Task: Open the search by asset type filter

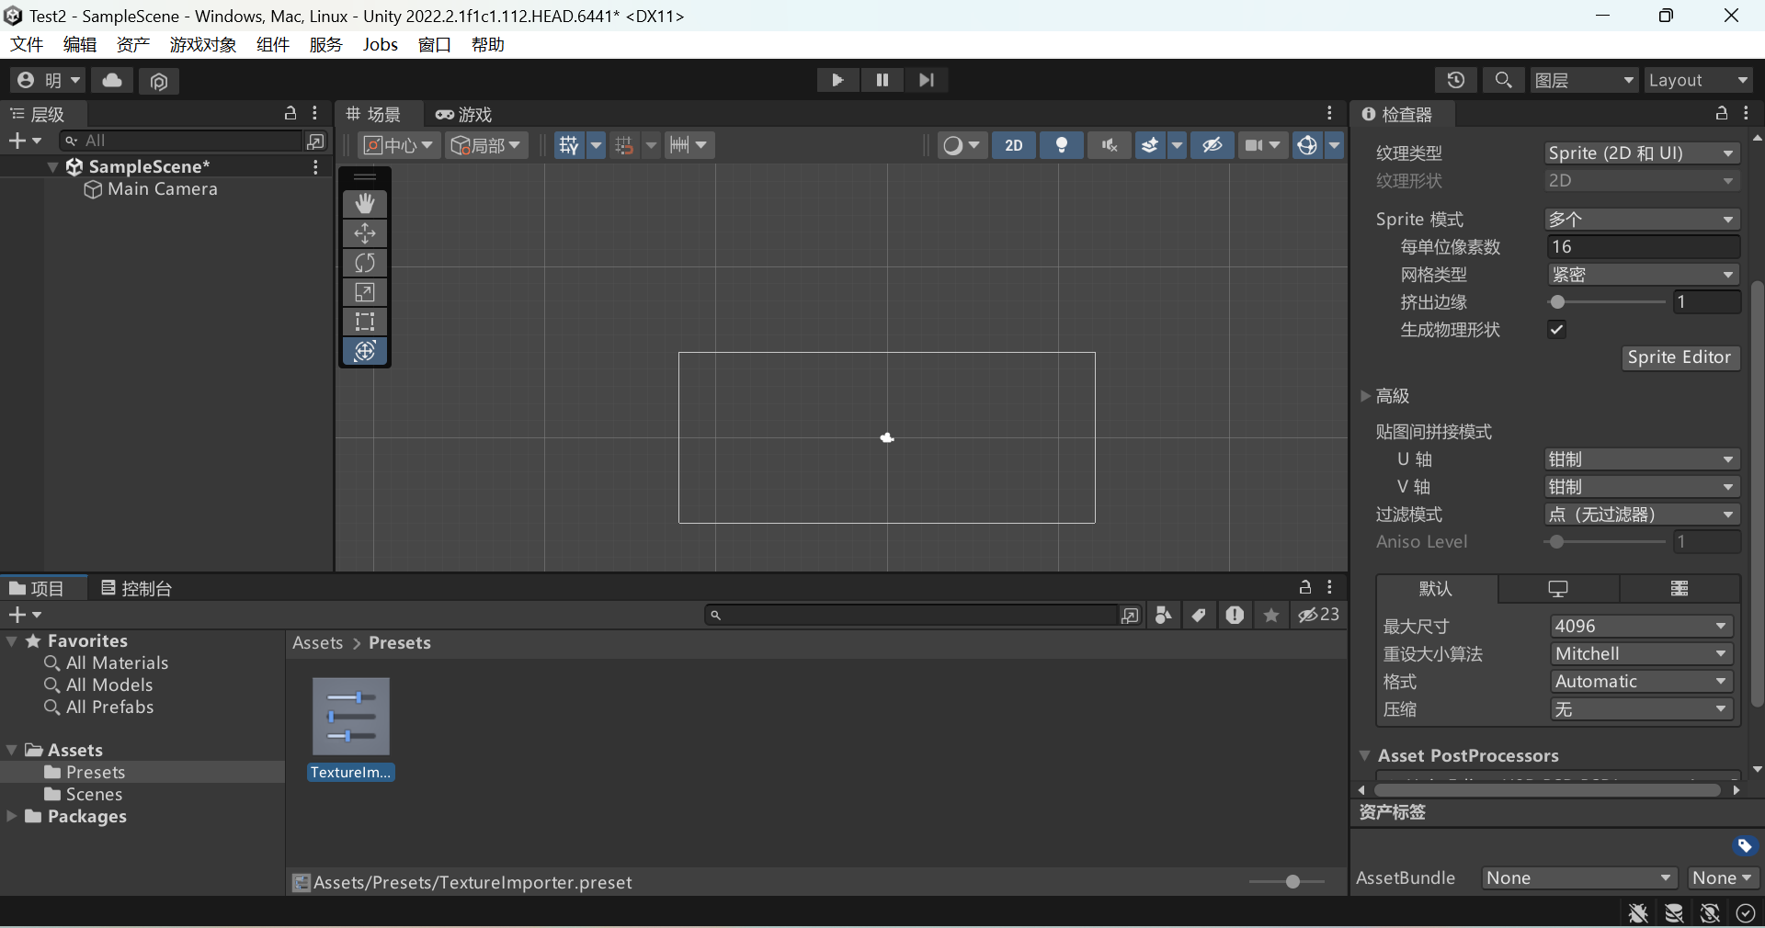Action: point(1163,616)
